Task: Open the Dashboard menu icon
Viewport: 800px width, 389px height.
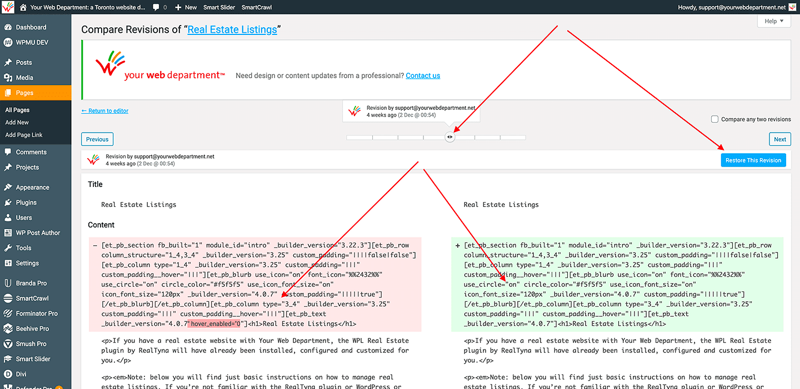Action: point(8,27)
